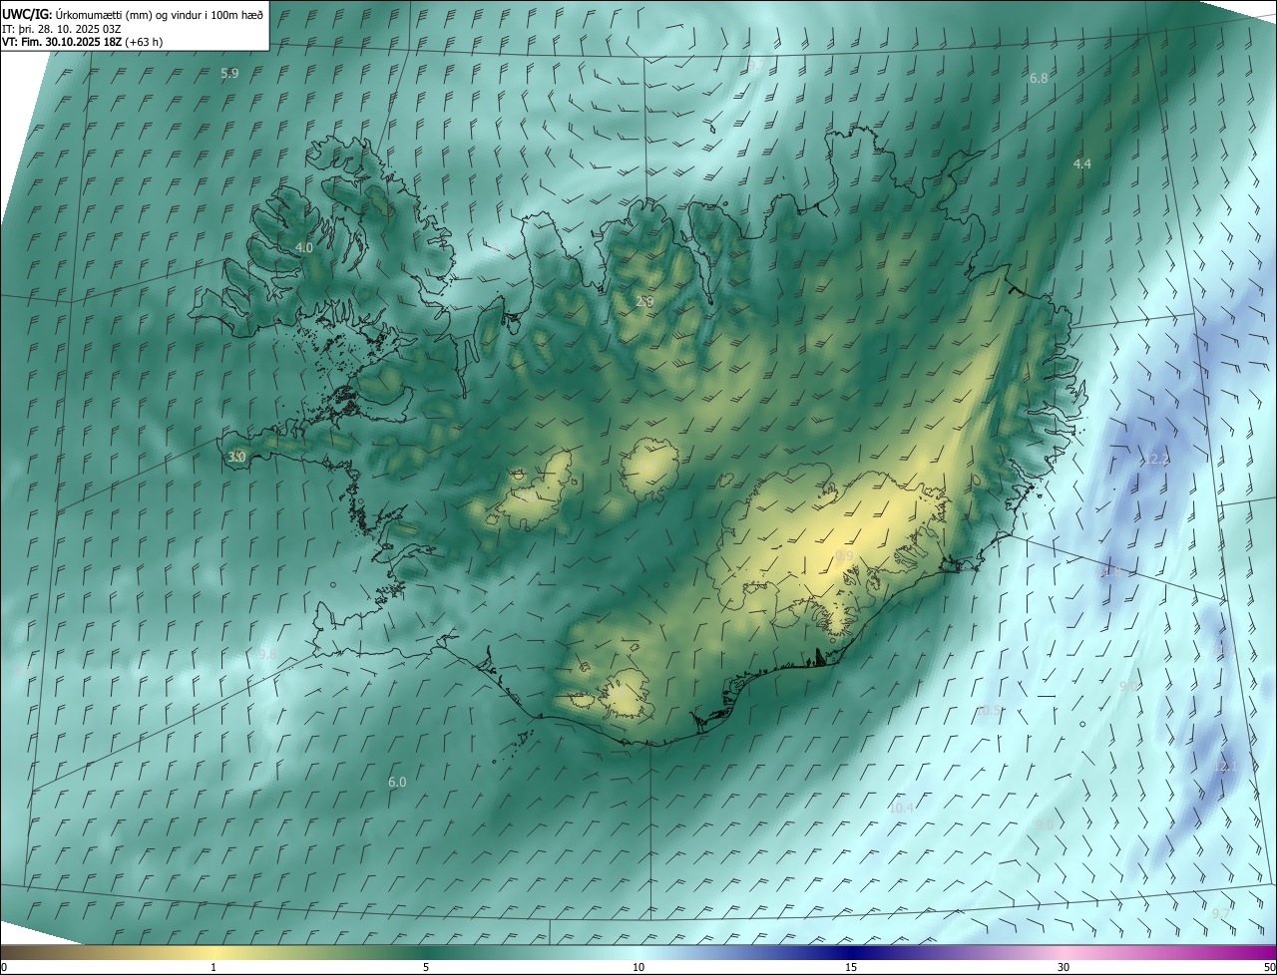Click the "11.8" value label

pyautogui.click(x=1110, y=573)
